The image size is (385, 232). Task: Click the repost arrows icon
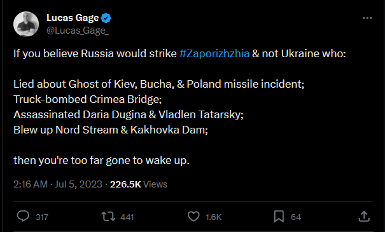click(108, 217)
